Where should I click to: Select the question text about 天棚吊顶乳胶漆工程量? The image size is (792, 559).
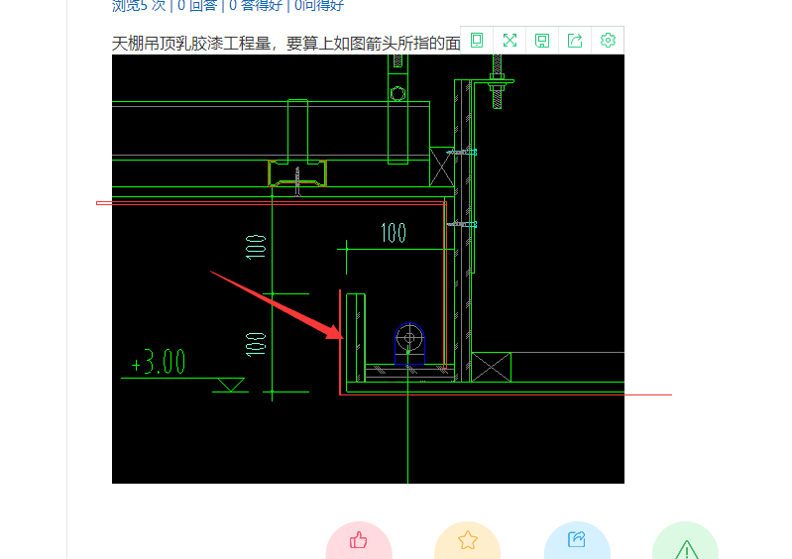(x=285, y=44)
